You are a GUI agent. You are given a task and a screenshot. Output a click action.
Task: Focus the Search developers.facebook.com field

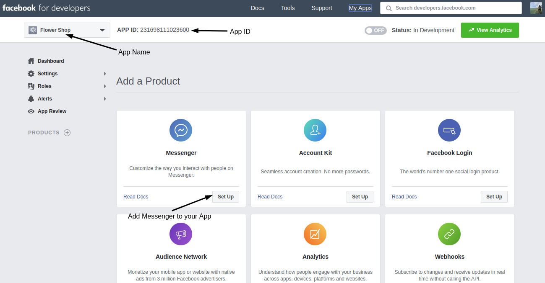coord(451,8)
